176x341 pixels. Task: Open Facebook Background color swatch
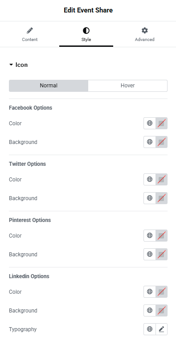pyautogui.click(x=161, y=142)
